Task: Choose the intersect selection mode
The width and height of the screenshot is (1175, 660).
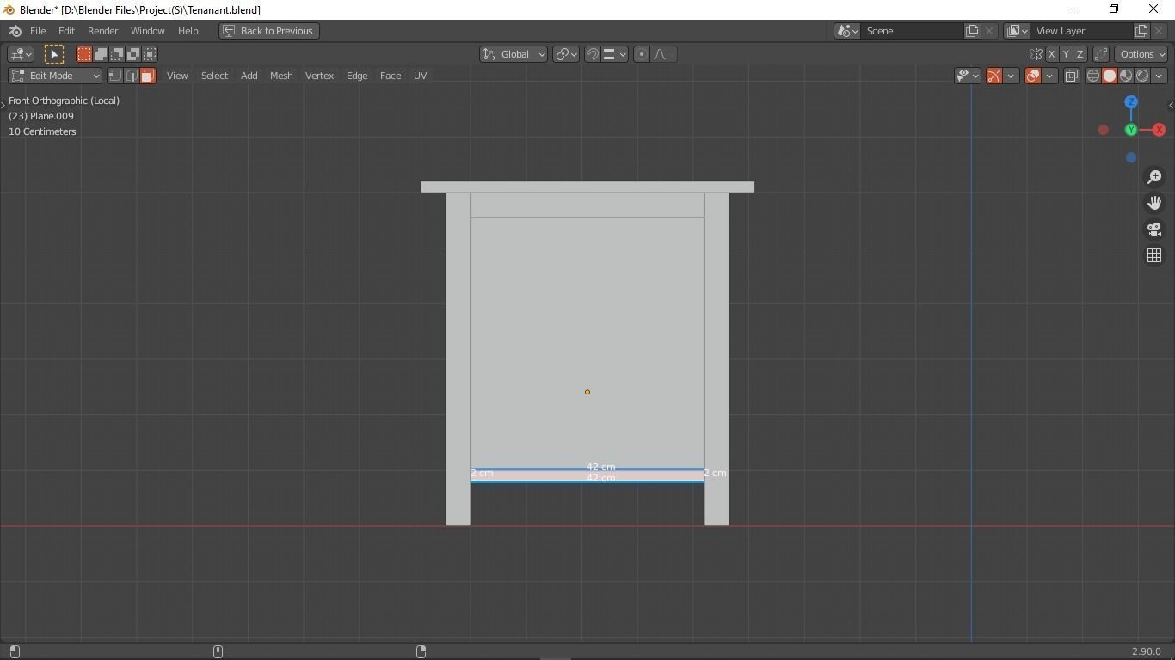Action: 150,54
